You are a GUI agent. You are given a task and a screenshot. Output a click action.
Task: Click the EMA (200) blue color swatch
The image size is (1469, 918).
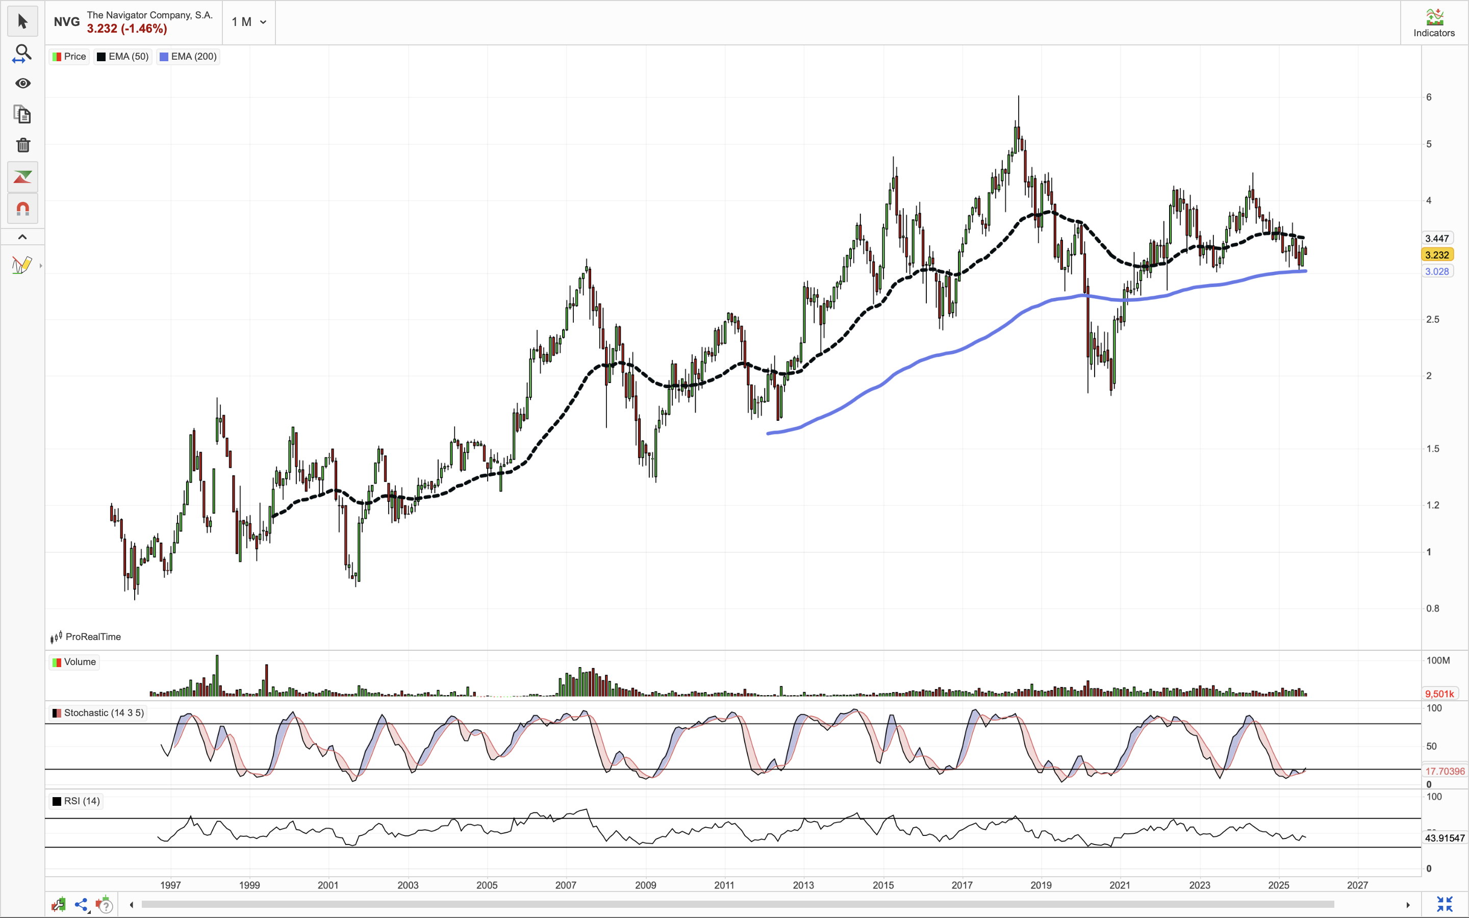pyautogui.click(x=164, y=57)
